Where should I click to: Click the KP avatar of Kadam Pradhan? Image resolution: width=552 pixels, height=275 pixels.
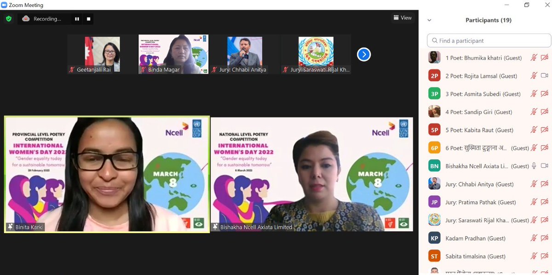pyautogui.click(x=434, y=238)
